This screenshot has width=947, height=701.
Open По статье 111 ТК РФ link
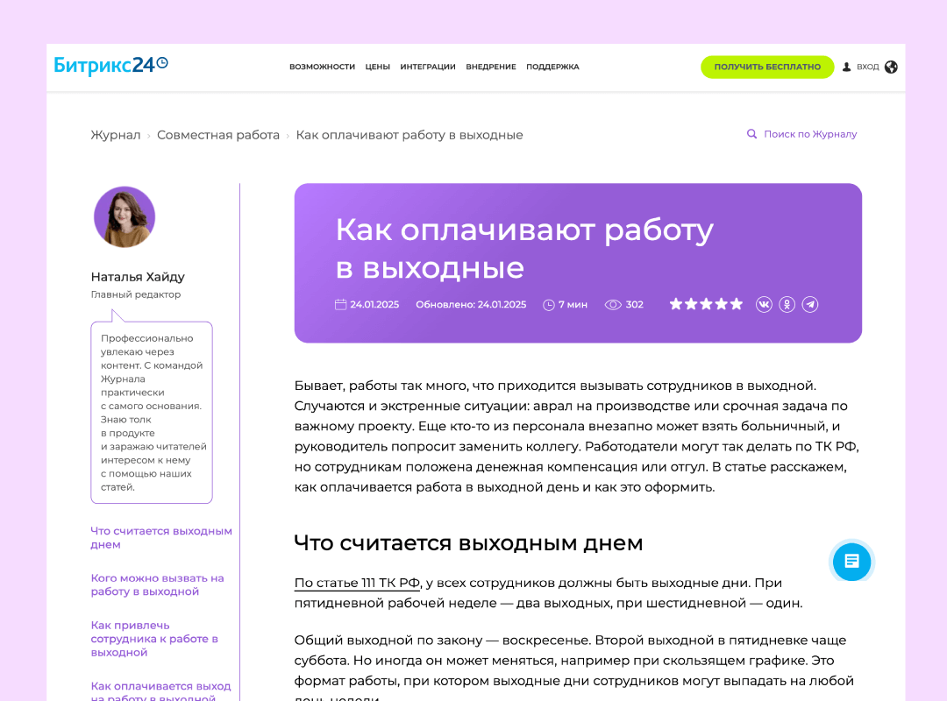click(x=357, y=584)
